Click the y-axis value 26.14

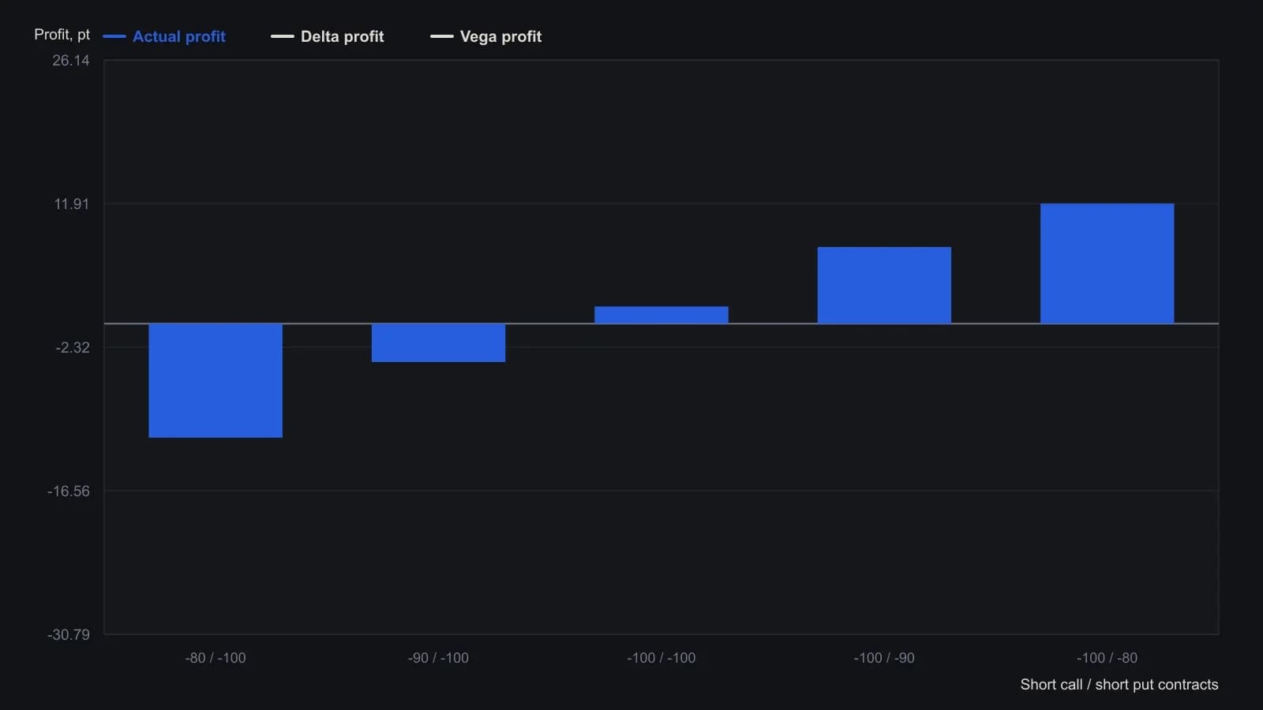click(x=71, y=61)
